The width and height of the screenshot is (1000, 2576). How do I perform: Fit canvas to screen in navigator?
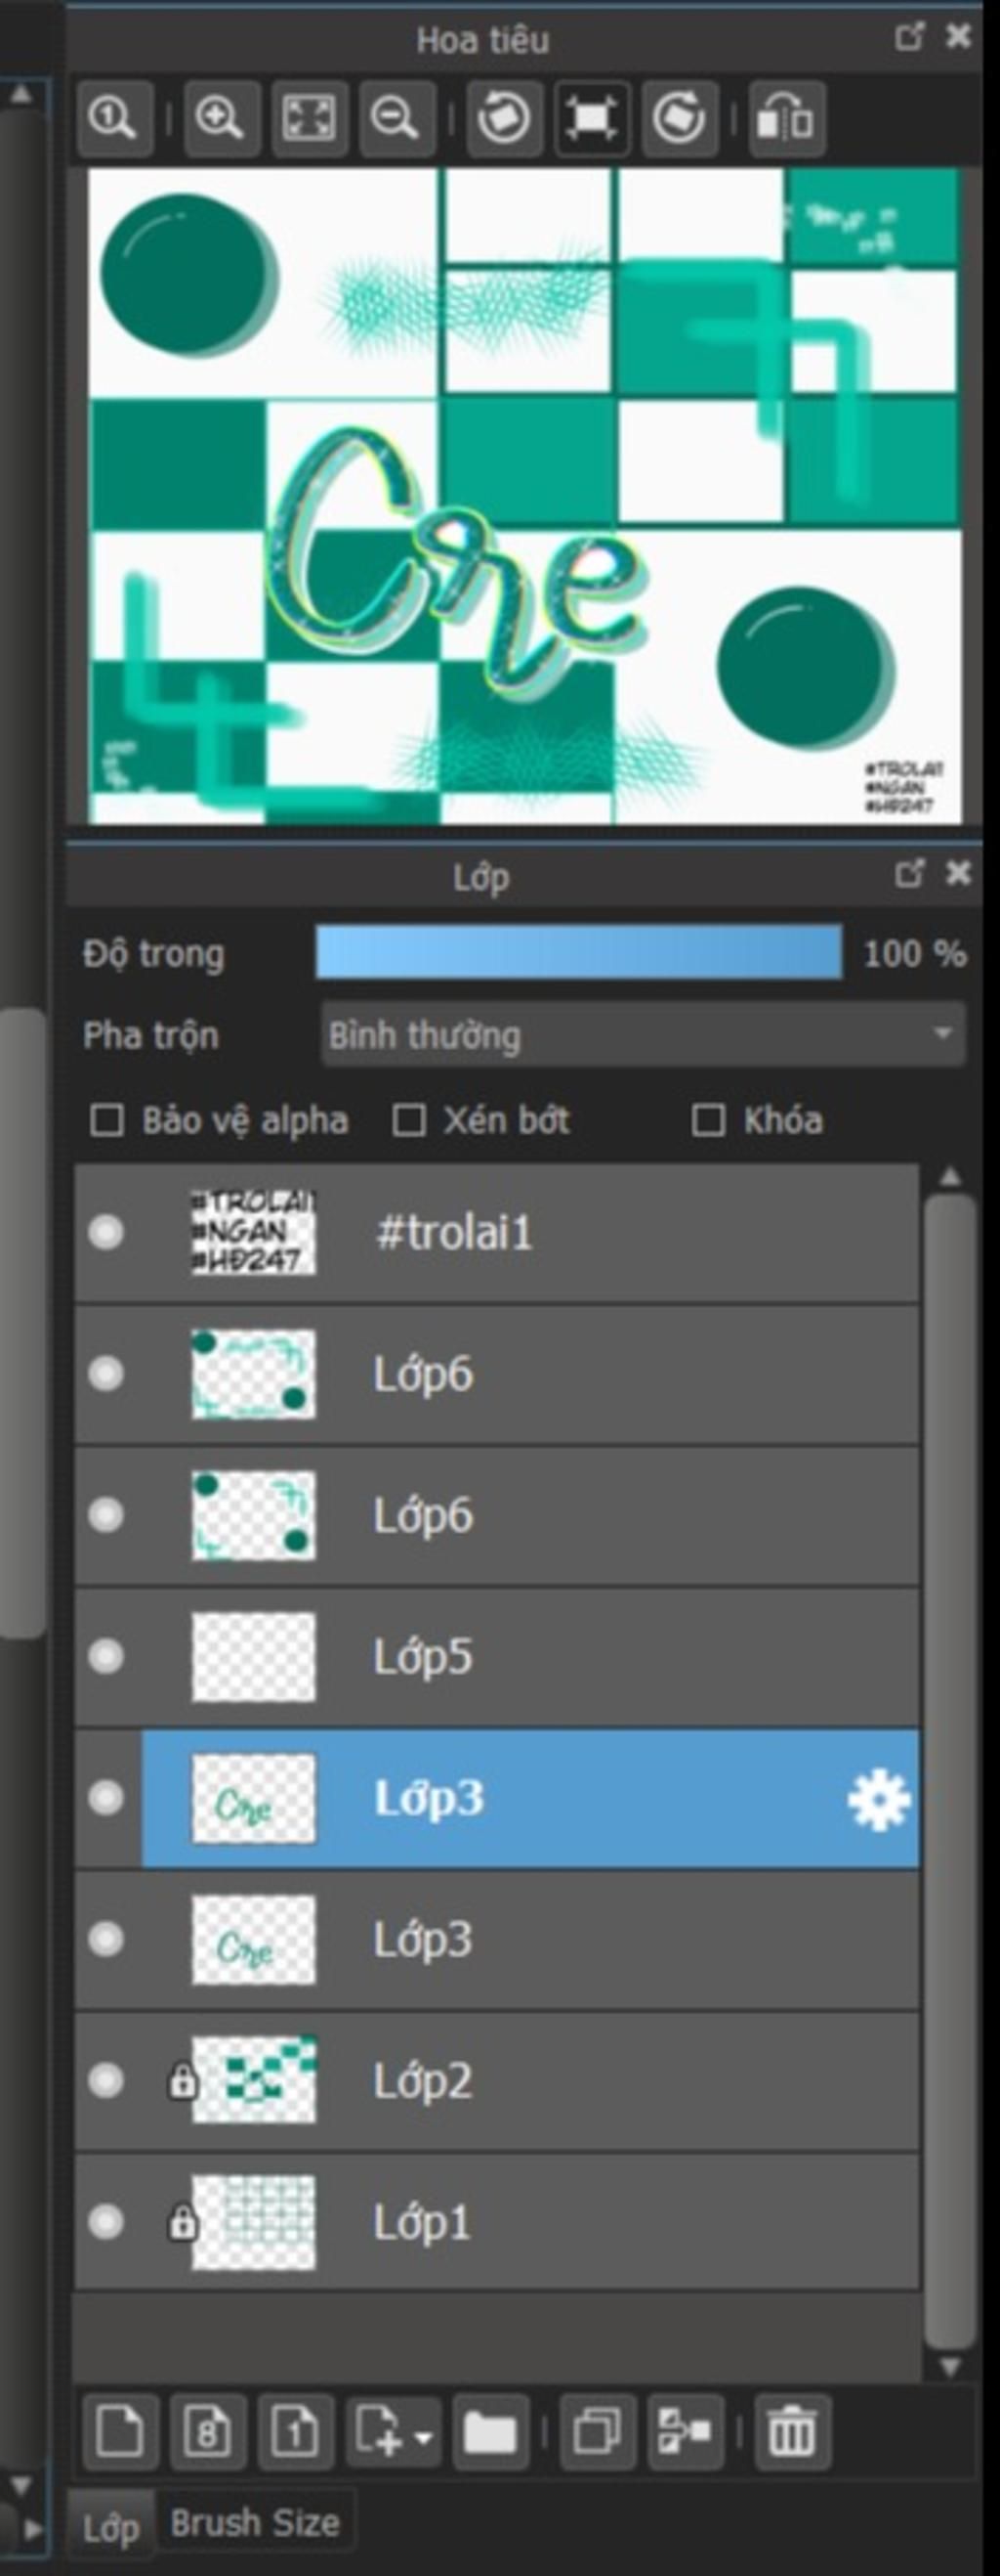click(x=308, y=119)
